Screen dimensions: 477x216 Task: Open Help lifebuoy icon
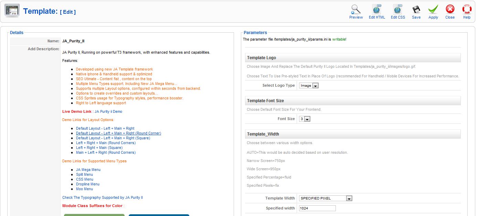pos(467,9)
